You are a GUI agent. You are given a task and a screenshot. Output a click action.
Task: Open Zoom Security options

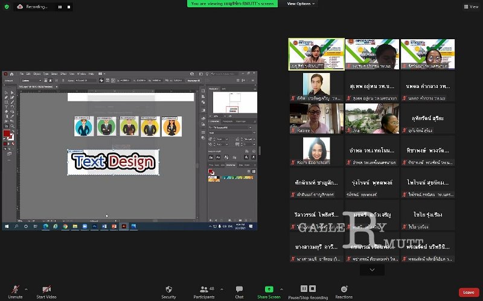[x=168, y=292]
